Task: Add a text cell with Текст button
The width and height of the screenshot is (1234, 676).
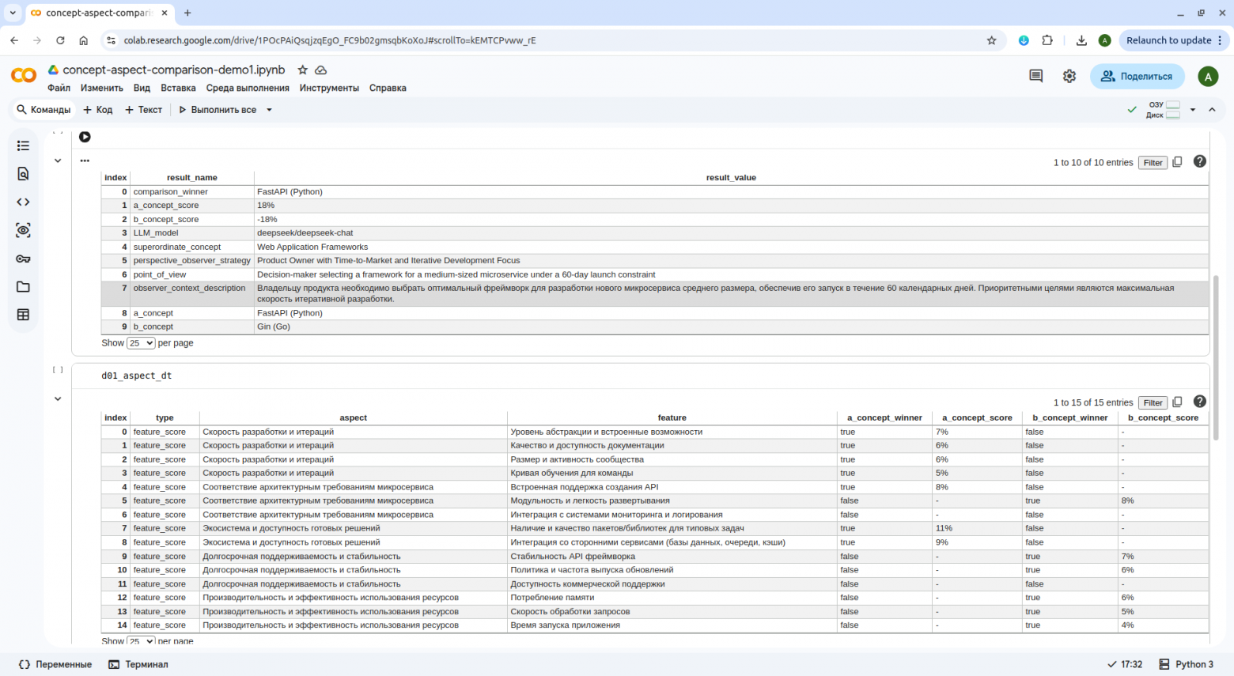Action: click(x=143, y=110)
